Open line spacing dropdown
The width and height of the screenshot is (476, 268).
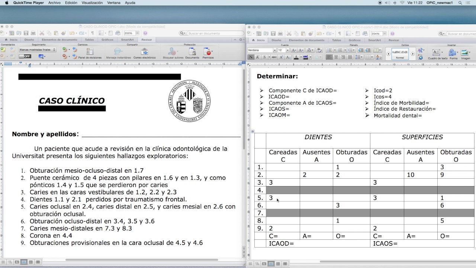coord(359,57)
